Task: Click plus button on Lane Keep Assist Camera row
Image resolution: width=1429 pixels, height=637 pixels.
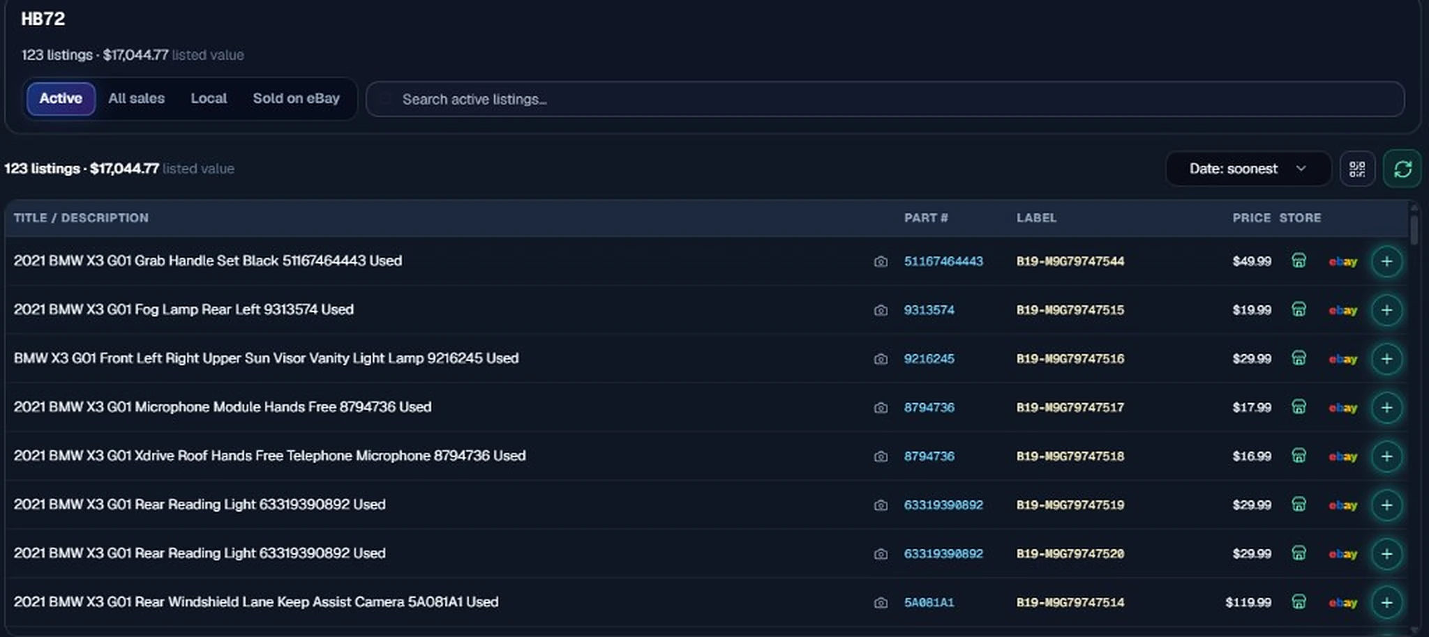Action: (1386, 603)
